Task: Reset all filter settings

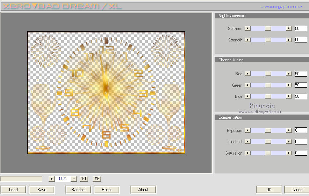Action: (107, 189)
